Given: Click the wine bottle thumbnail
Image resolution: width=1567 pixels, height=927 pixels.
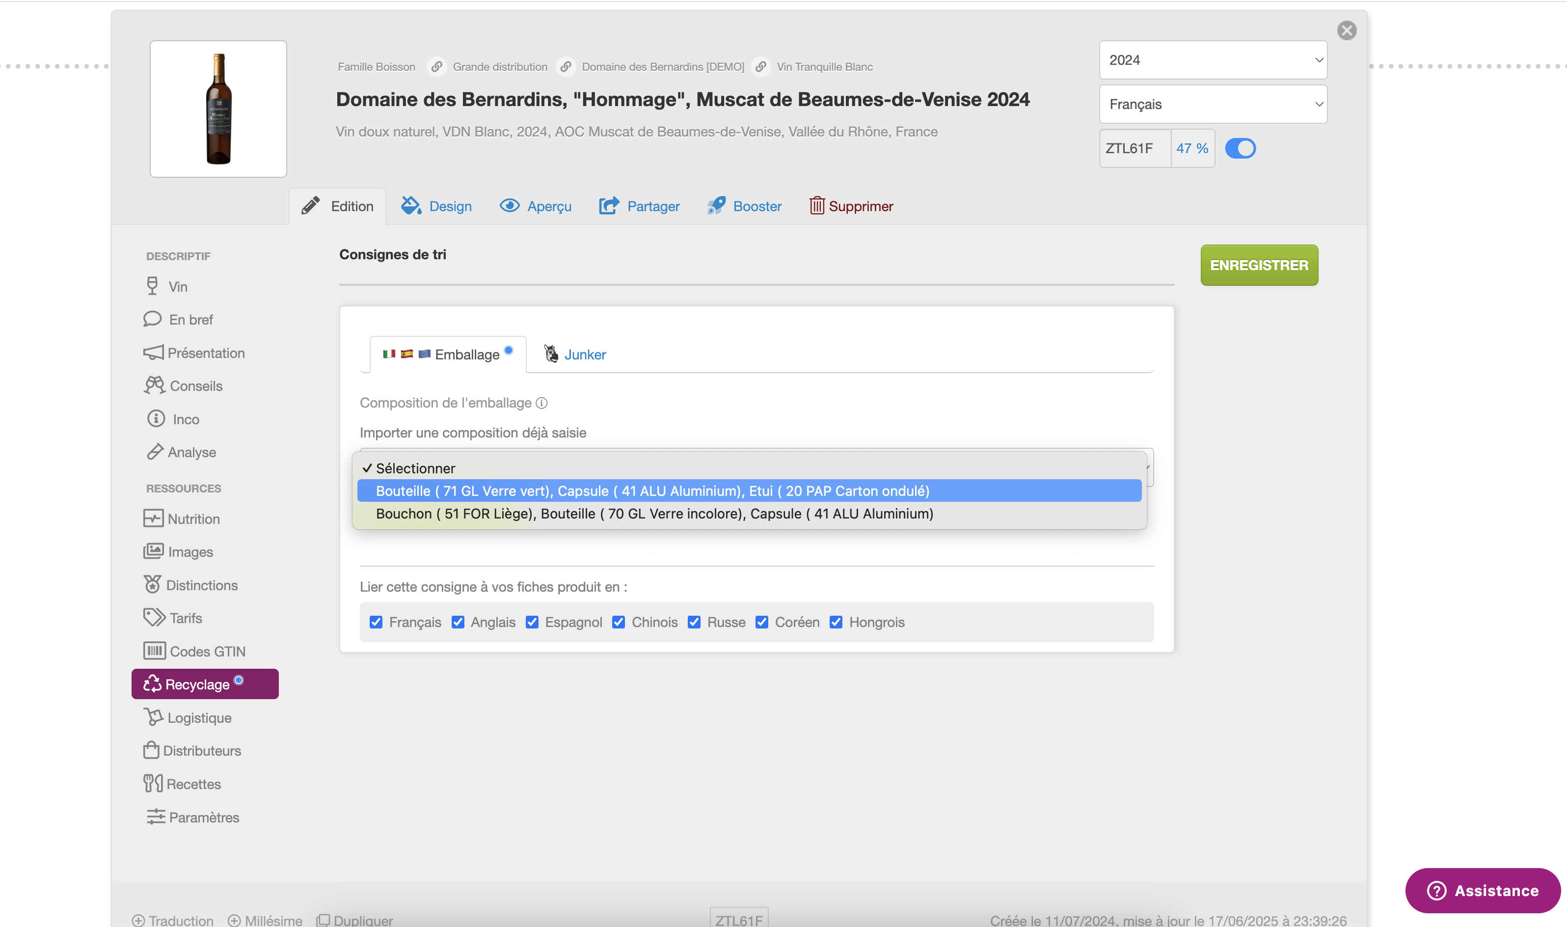Looking at the screenshot, I should pyautogui.click(x=218, y=109).
